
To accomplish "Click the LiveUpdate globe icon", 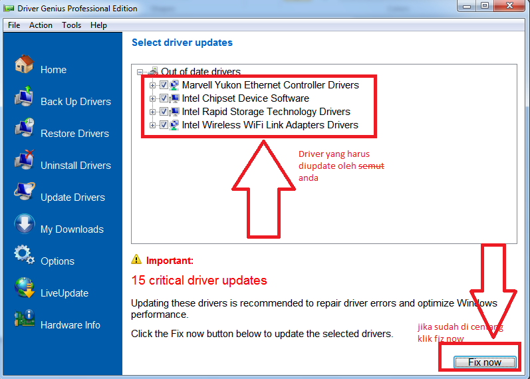I will pyautogui.click(x=25, y=287).
